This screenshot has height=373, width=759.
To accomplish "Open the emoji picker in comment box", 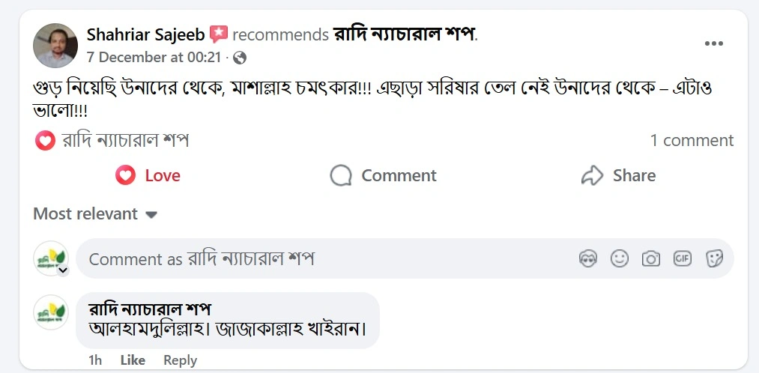I will pos(620,259).
